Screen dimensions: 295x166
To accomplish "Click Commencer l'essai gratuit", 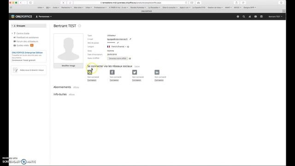I will 24,60.
